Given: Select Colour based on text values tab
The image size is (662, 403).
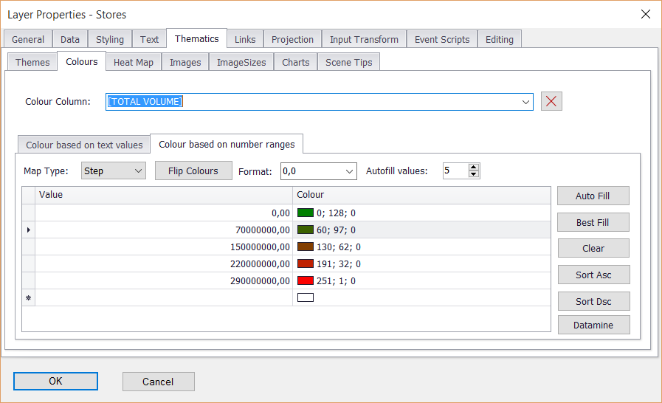Looking at the screenshot, I should click(x=84, y=145).
